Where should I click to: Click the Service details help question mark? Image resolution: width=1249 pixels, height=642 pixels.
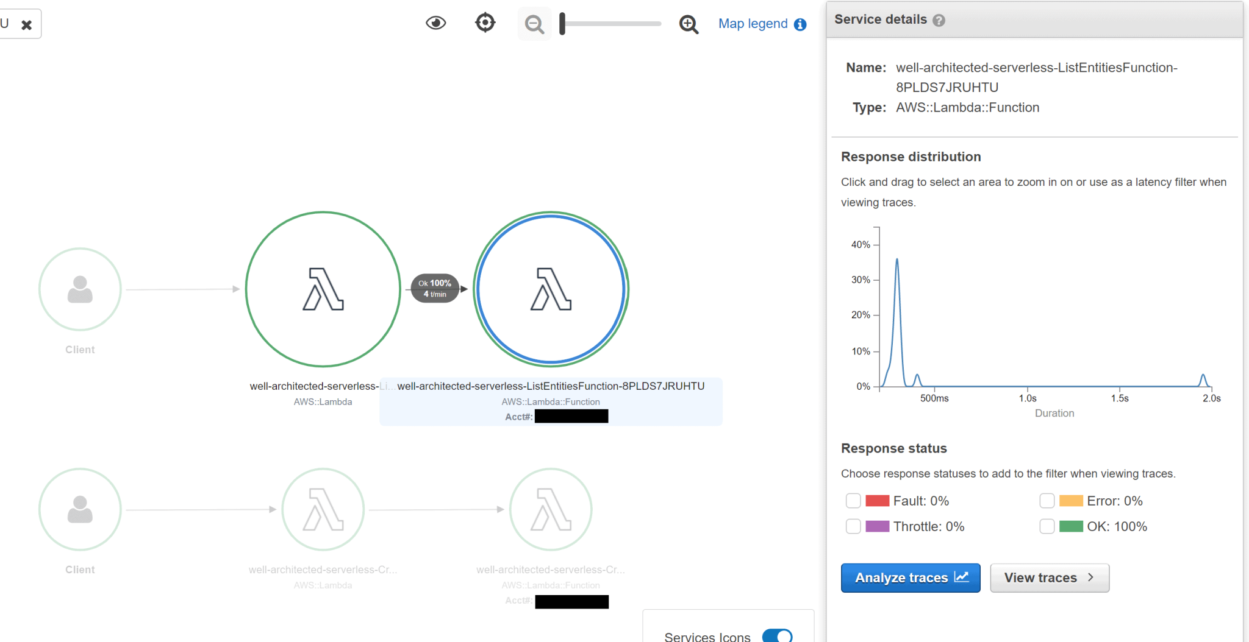pyautogui.click(x=939, y=19)
